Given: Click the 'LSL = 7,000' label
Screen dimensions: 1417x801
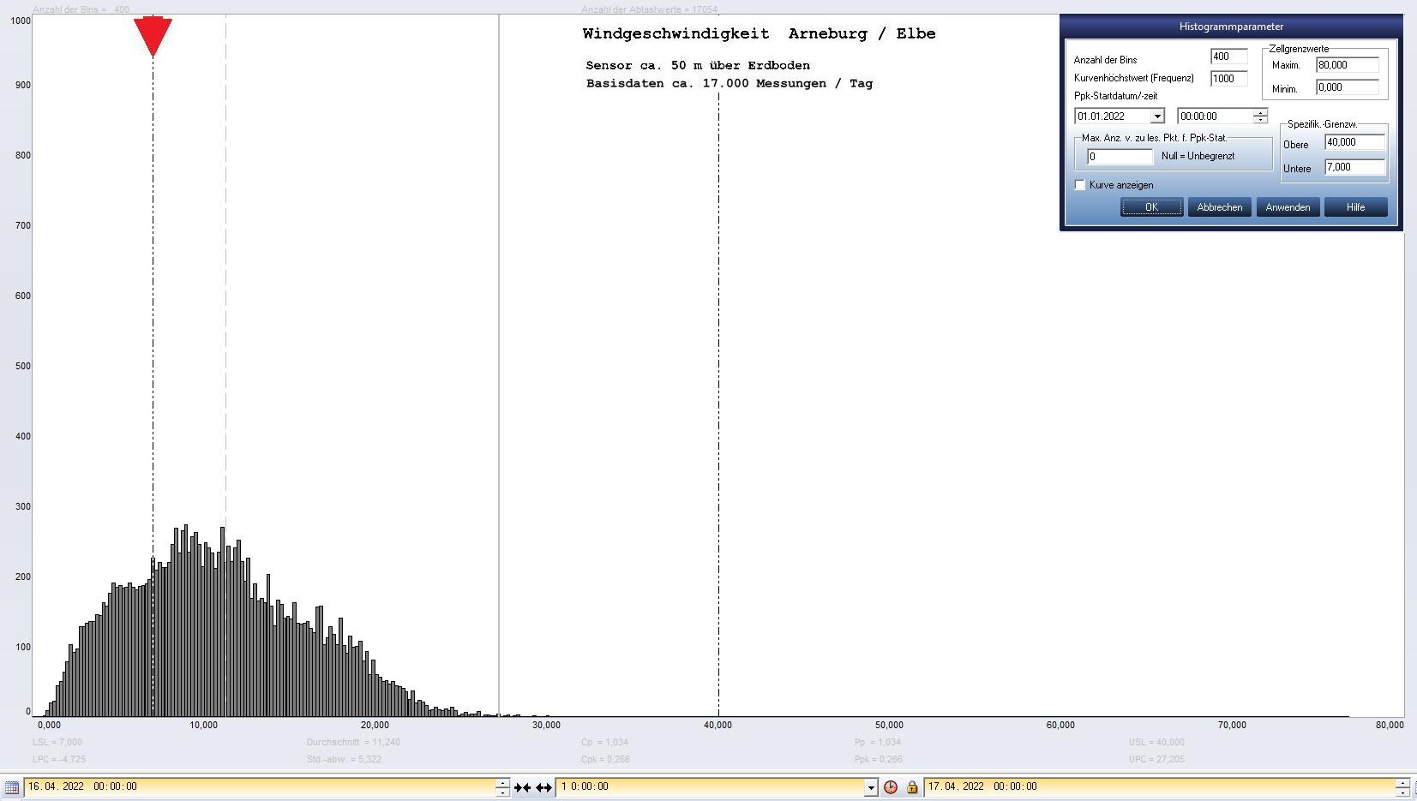Looking at the screenshot, I should pos(57,742).
